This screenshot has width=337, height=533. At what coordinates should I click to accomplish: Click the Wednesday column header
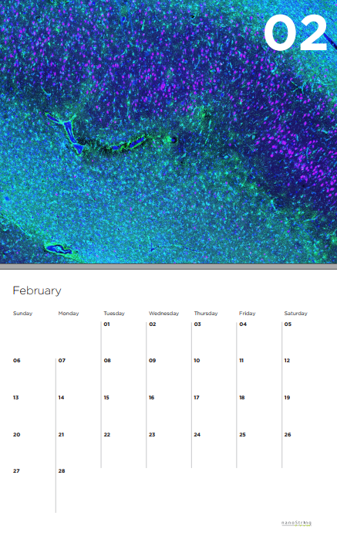[164, 314]
